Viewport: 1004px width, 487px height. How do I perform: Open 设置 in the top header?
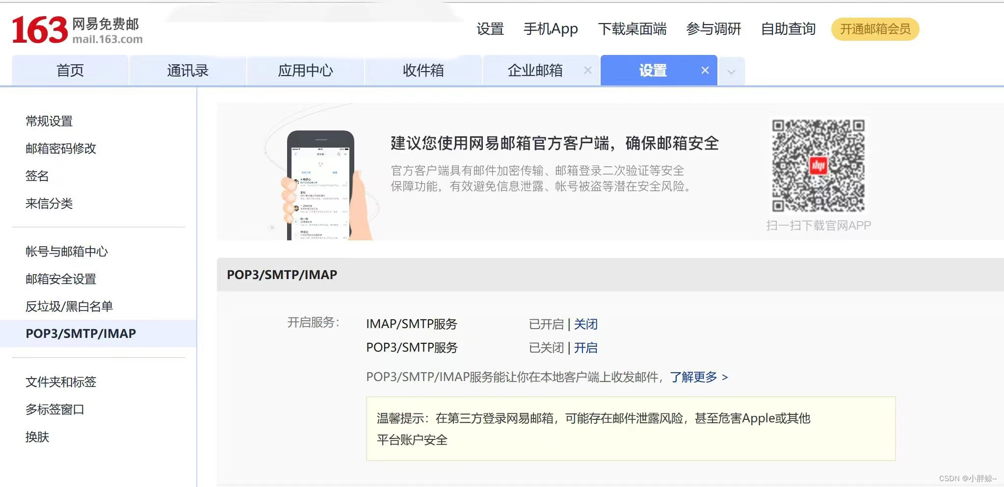point(490,29)
